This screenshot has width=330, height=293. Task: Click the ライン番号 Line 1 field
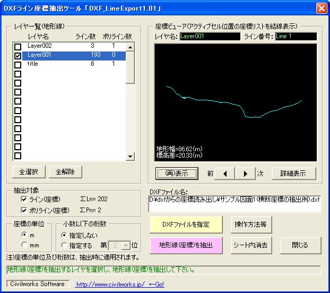296,37
